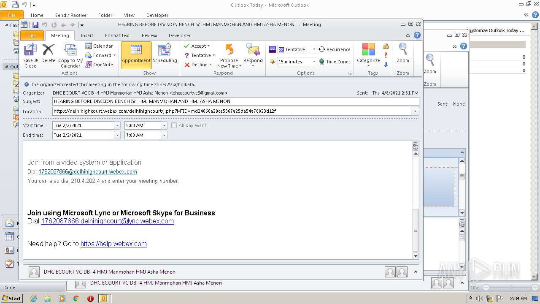
Task: Click the reminder bell icon
Action: pos(272,62)
